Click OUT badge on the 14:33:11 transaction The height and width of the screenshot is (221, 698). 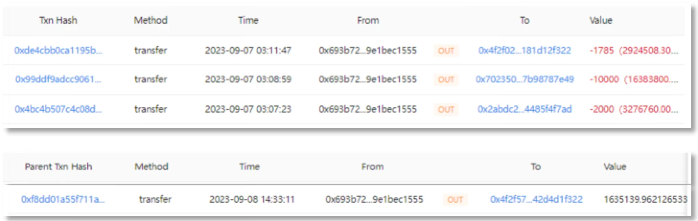point(454,199)
